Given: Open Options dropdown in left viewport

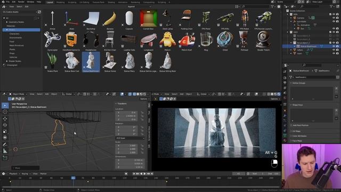Looking at the screenshot, I should 144,99.
